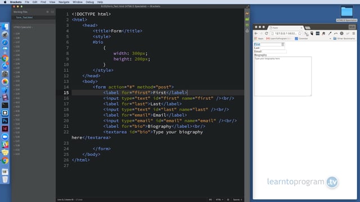360x202 pixels.
Task: Click the Biography label on the web page
Action: (x=260, y=55)
